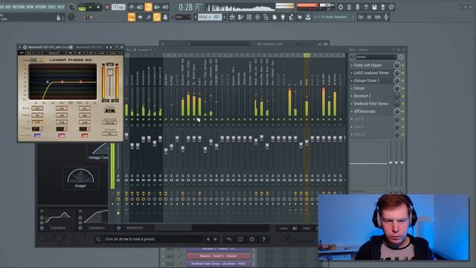
Task: Toggle s(M)exoscope slot enable light
Action: tap(403, 112)
